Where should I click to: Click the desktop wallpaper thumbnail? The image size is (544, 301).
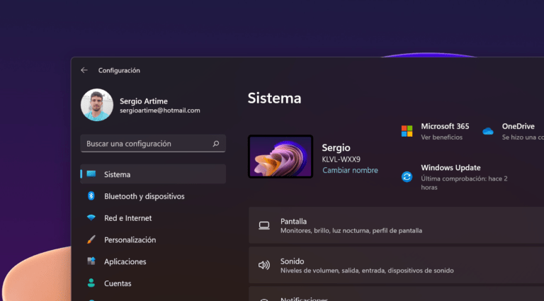click(280, 157)
